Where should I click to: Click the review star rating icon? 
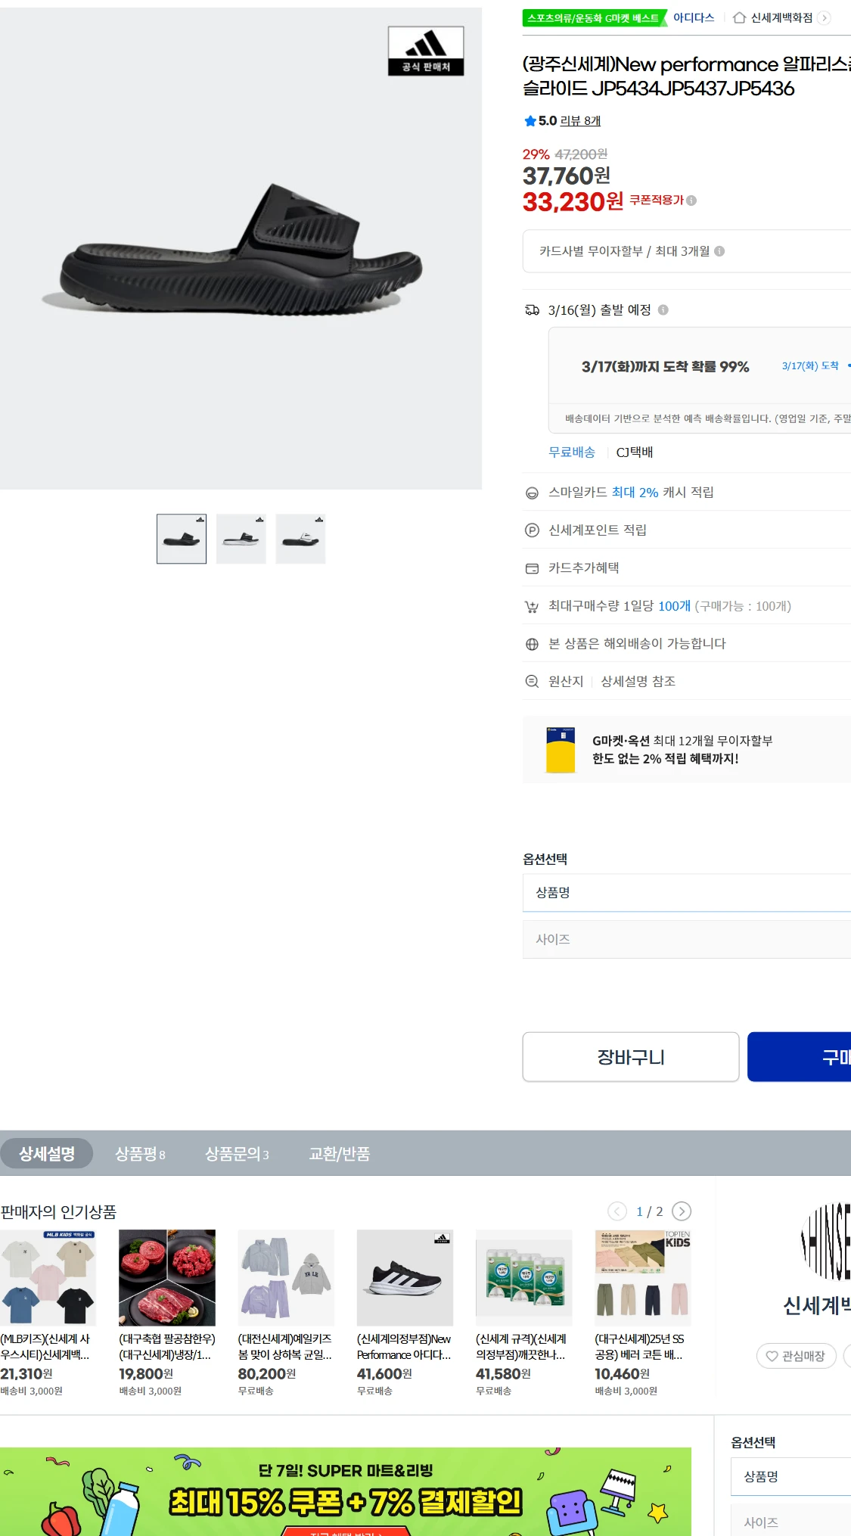pos(530,121)
